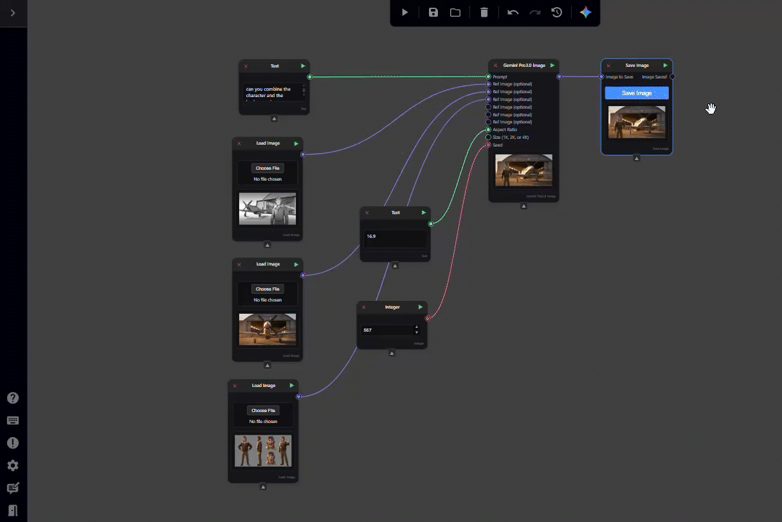Viewport: 782px width, 522px height.
Task: Collapse the Integer node using bottom triangle
Action: (392, 352)
